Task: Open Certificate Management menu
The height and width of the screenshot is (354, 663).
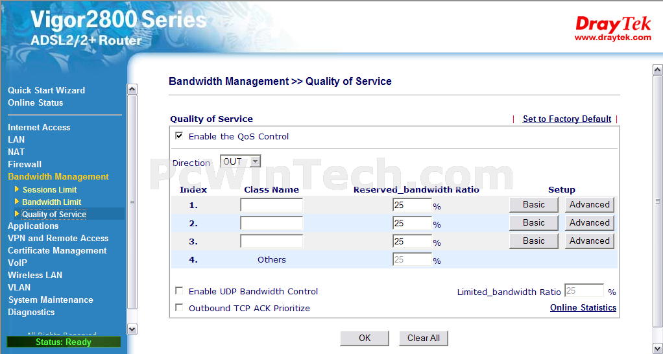Action: pos(57,250)
